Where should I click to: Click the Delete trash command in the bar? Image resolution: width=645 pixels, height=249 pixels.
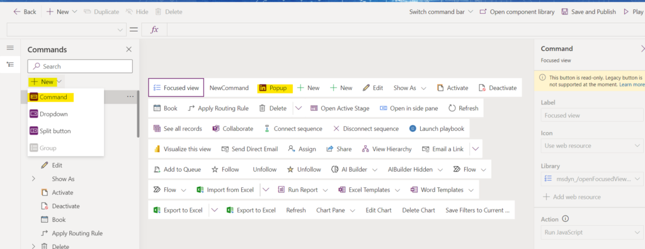[x=273, y=108]
